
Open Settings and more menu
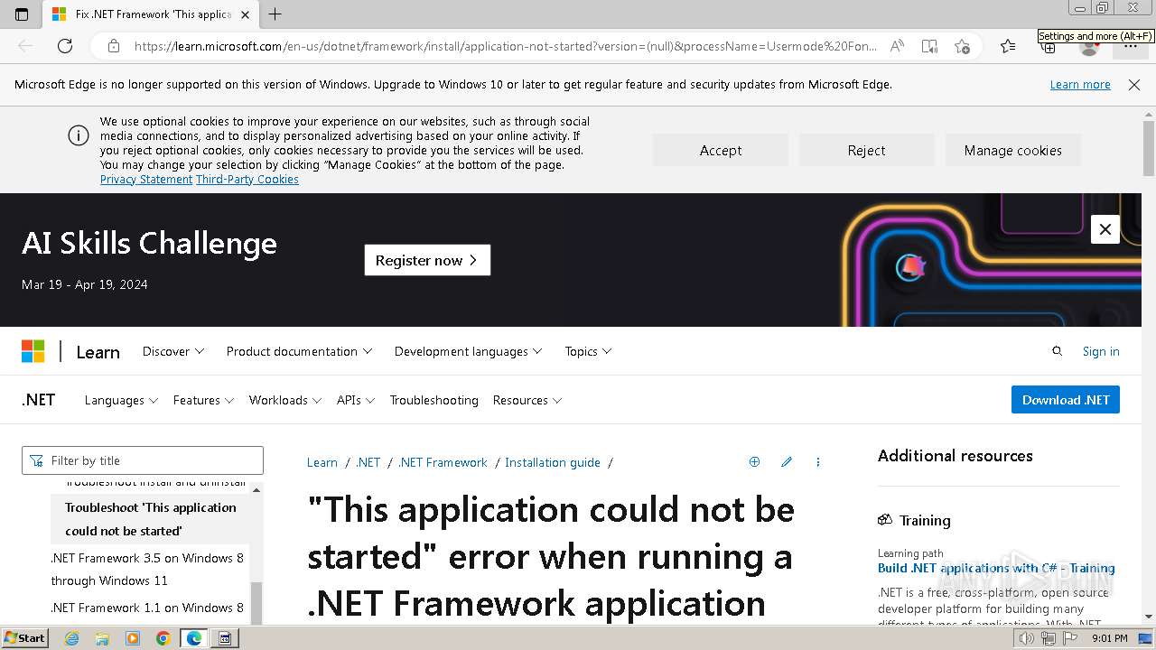point(1130,47)
